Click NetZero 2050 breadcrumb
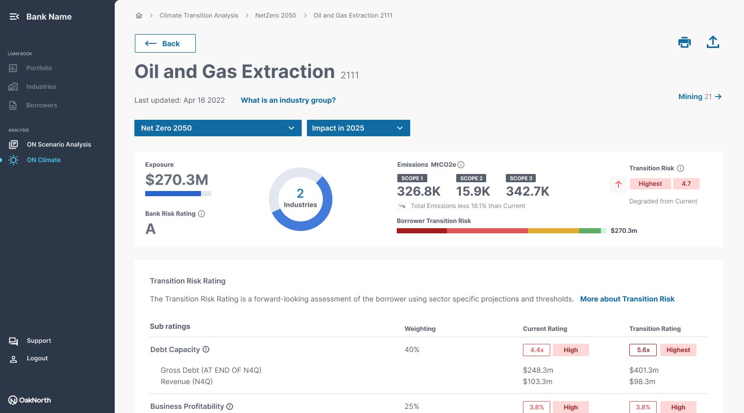Screen dimensions: 744x413 [276, 15]
